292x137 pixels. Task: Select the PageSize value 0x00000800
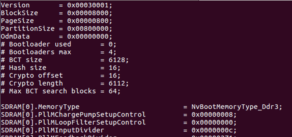(x=88, y=21)
